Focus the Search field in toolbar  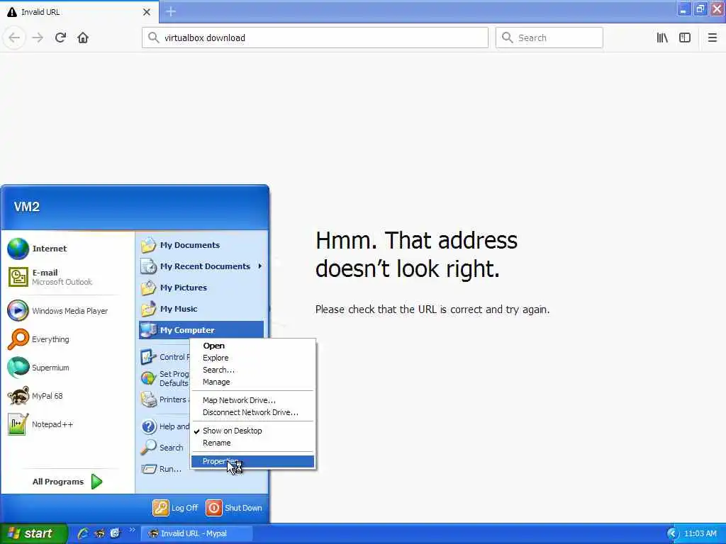point(549,38)
